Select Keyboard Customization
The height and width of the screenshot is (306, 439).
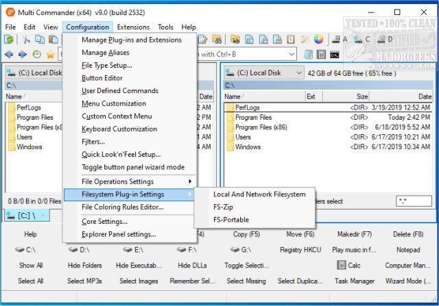pos(129,129)
